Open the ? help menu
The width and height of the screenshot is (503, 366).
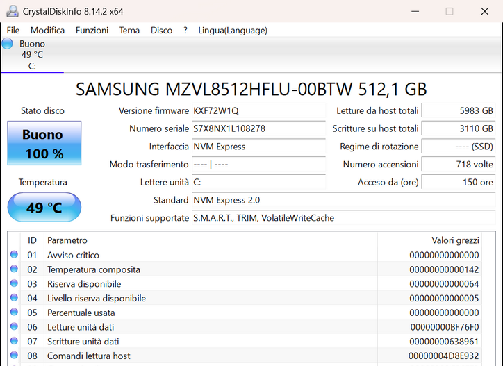tap(185, 31)
